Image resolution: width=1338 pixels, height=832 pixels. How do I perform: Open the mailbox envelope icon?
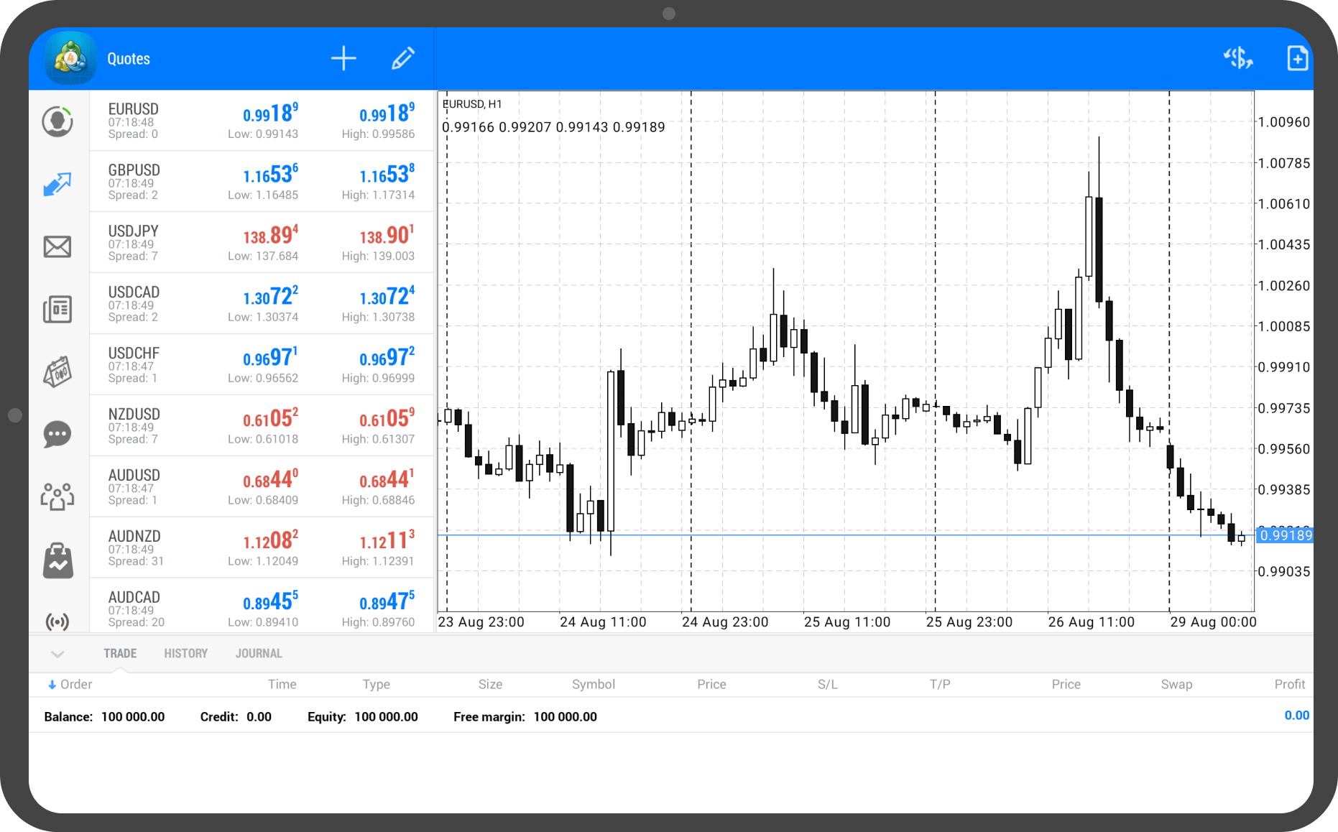coord(57,247)
